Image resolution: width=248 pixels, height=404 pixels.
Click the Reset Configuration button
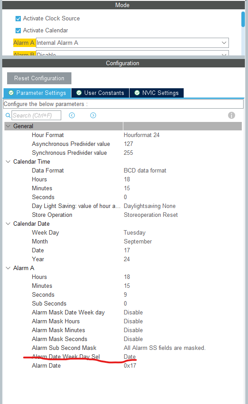point(39,78)
